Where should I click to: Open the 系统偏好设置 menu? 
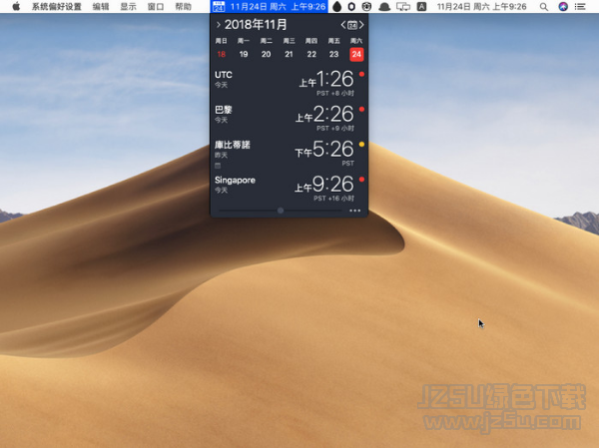pyautogui.click(x=57, y=7)
